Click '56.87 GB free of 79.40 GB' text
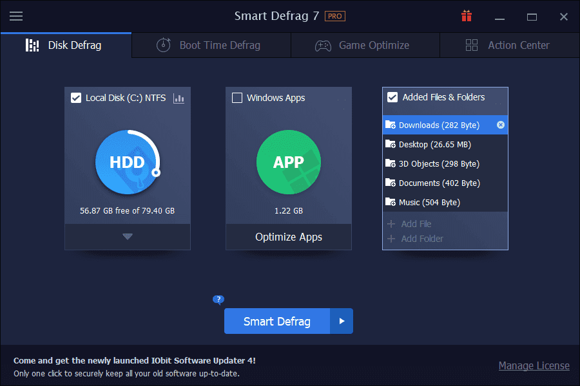Image resolution: width=580 pixels, height=386 pixels. [x=127, y=210]
